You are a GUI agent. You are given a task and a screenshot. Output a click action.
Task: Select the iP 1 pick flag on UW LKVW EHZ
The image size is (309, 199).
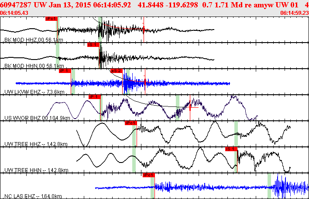pos(65,71)
